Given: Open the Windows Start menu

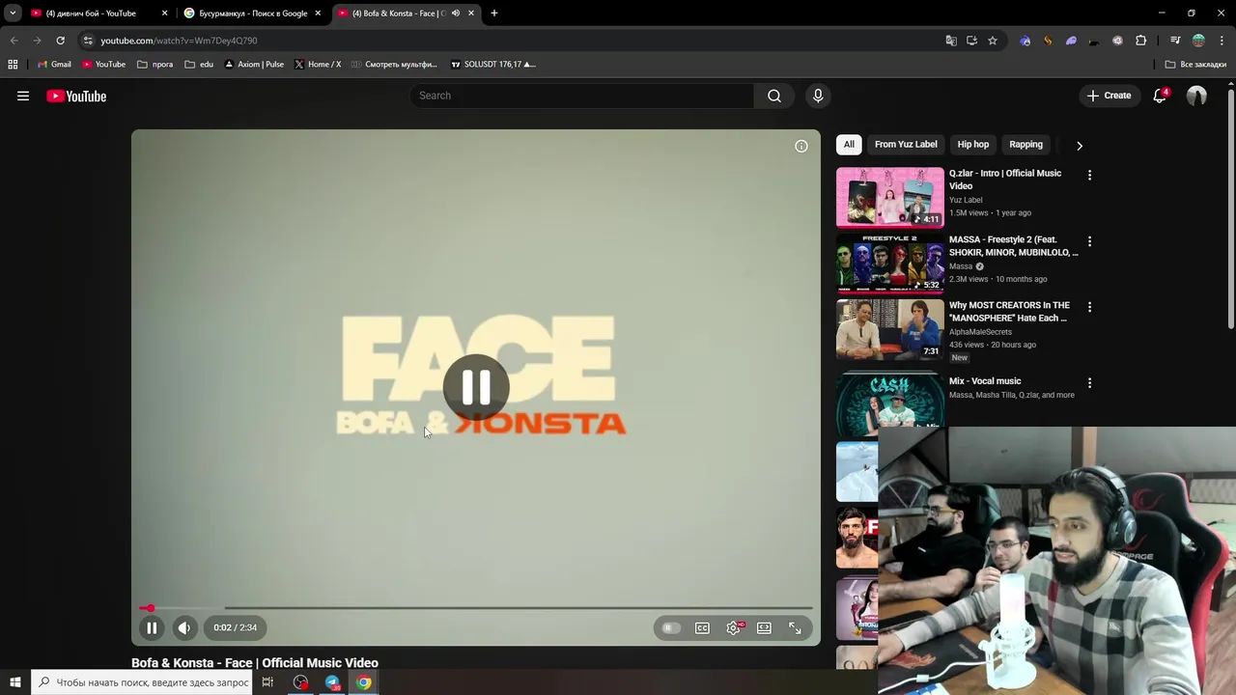Looking at the screenshot, I should (15, 682).
